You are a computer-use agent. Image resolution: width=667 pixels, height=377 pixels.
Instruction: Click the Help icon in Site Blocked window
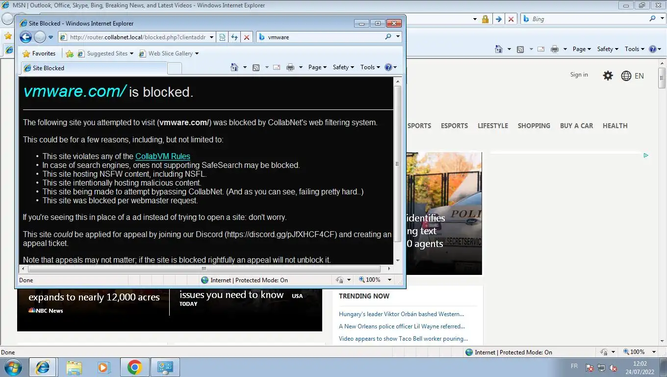[388, 67]
